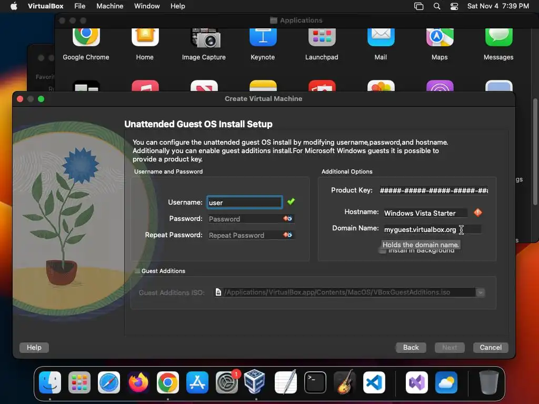
Task: Open the Trash in the dock
Action: (x=489, y=382)
